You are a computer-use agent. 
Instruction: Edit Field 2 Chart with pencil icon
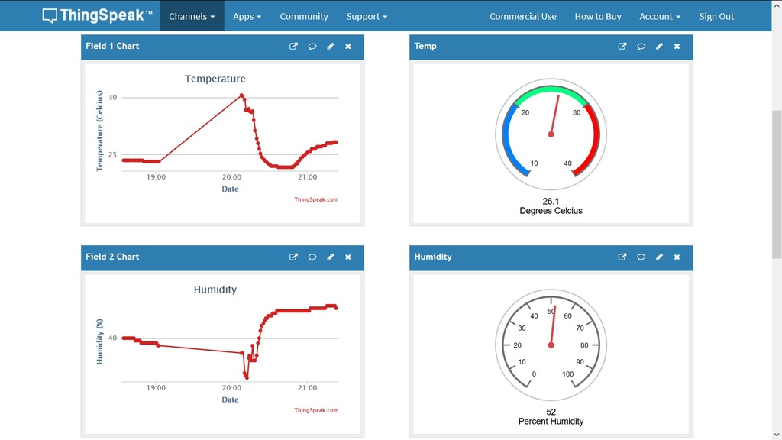(x=331, y=257)
